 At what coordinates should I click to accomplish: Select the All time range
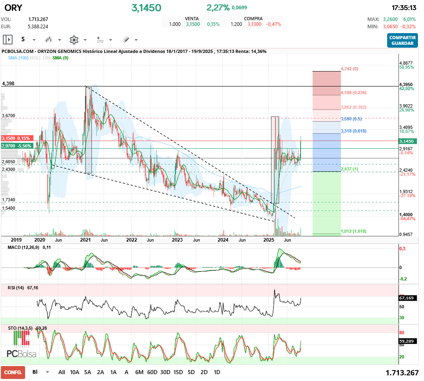click(61, 373)
